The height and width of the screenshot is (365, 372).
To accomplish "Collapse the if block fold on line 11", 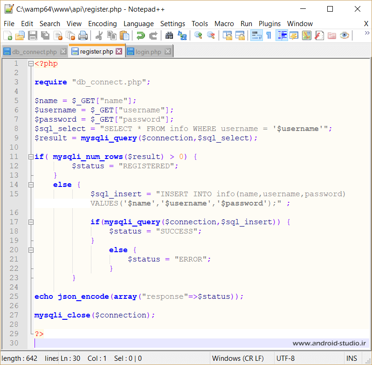I will pos(31,157).
